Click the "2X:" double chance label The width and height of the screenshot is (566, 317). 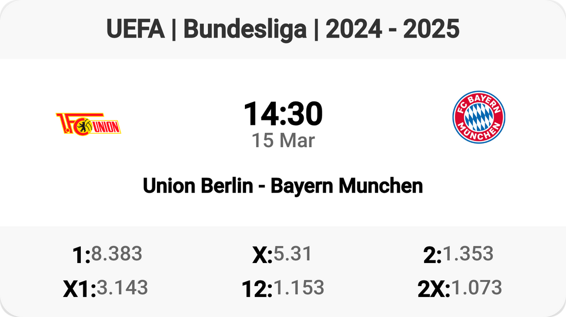[434, 288]
